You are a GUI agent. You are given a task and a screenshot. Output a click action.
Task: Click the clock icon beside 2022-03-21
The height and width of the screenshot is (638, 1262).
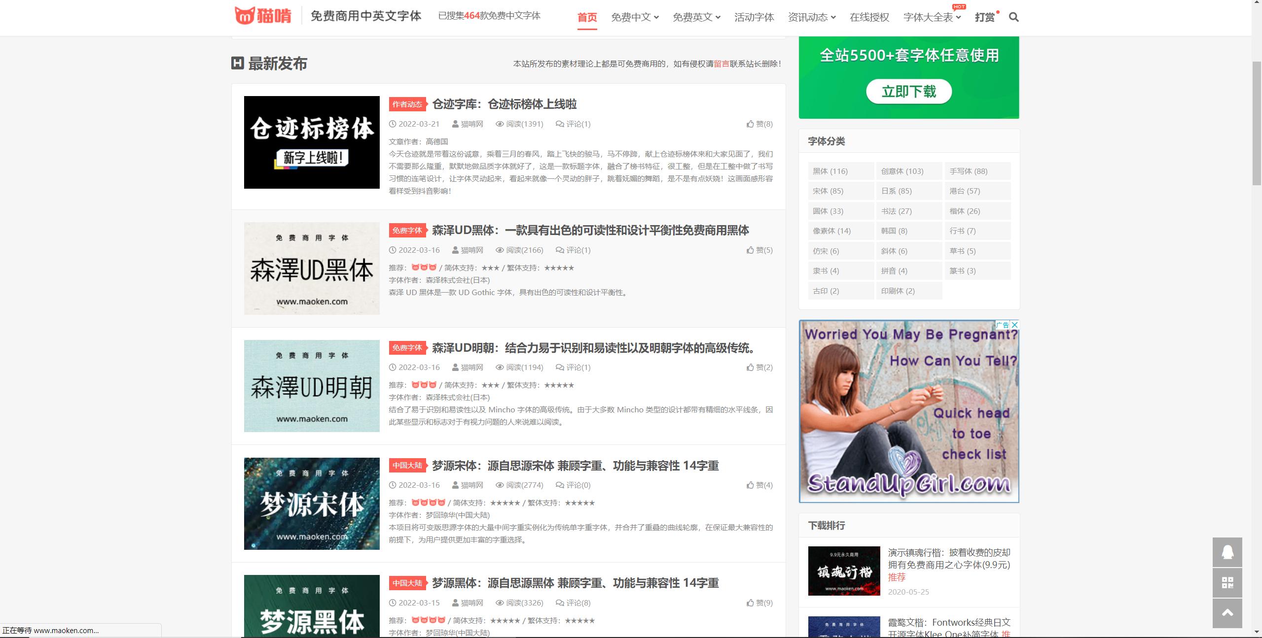pos(392,124)
